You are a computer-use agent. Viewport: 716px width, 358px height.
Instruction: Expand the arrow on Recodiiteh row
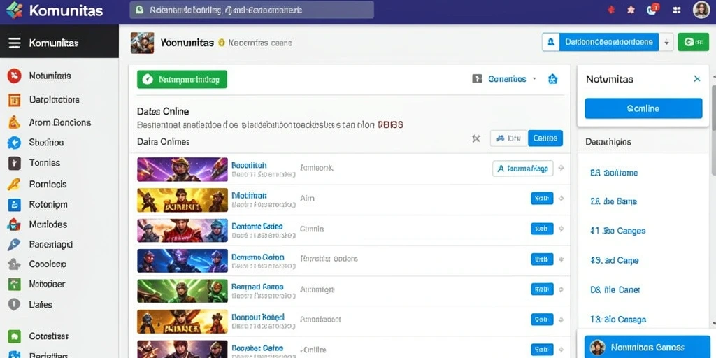click(561, 168)
